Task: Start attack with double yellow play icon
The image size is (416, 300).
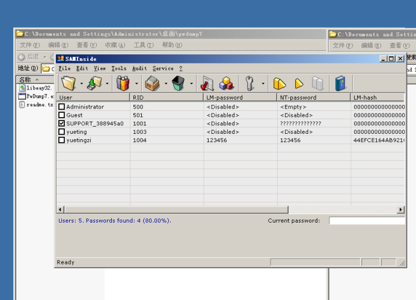Action: pos(280,83)
